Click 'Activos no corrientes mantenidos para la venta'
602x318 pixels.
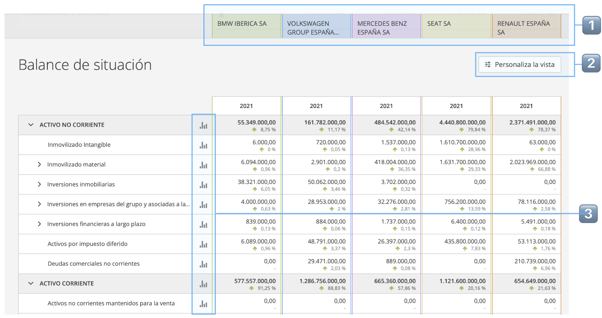point(111,304)
